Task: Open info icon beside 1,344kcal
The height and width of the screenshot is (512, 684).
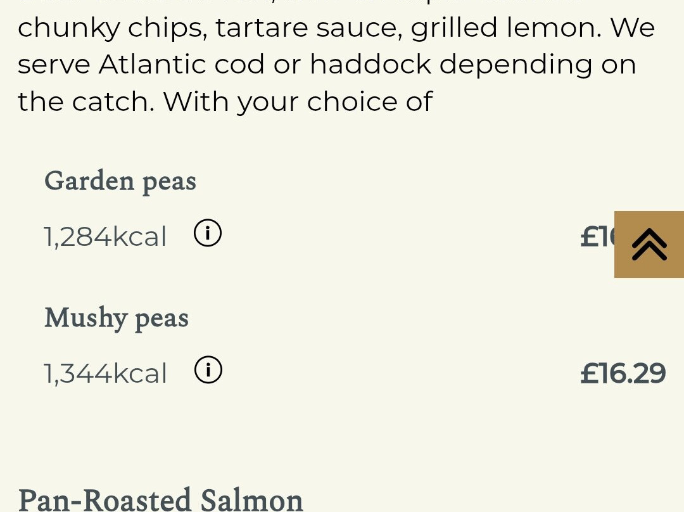Action: pos(208,371)
